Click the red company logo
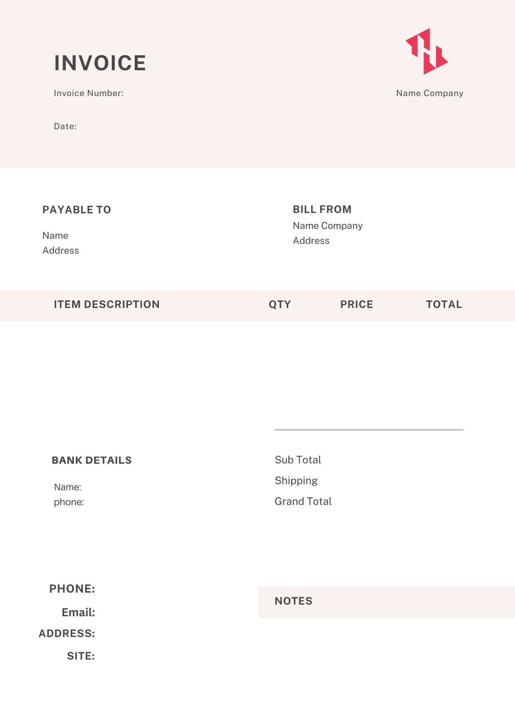515x728 pixels. click(426, 51)
